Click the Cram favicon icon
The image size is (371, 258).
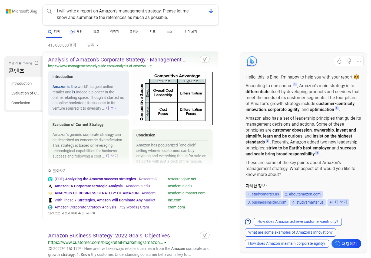(x=50, y=207)
